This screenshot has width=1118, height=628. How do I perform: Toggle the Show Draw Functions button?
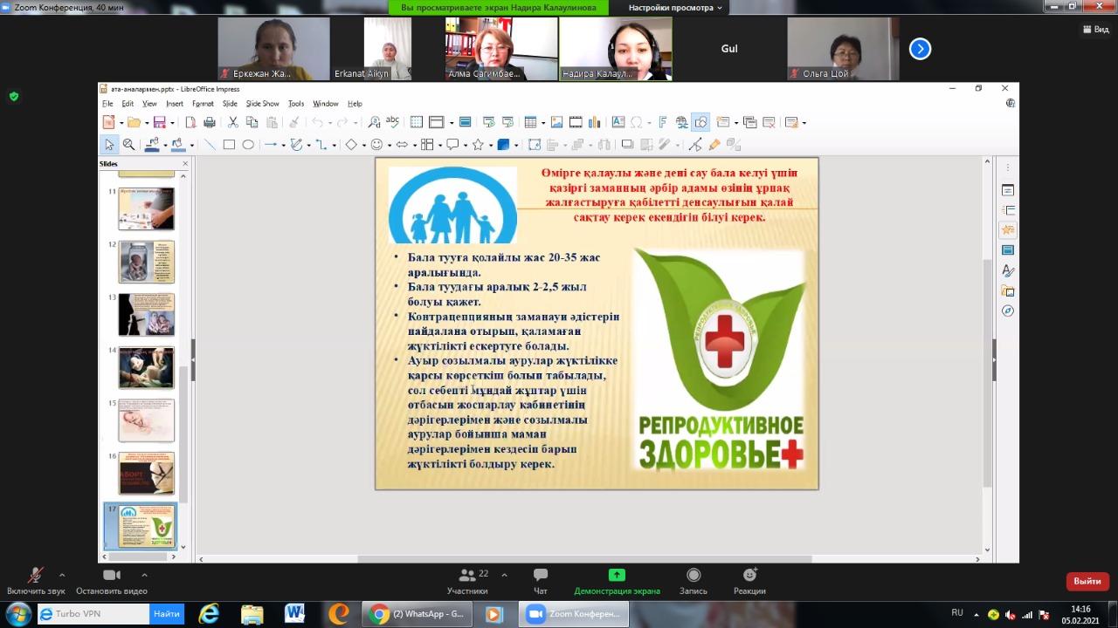point(700,122)
